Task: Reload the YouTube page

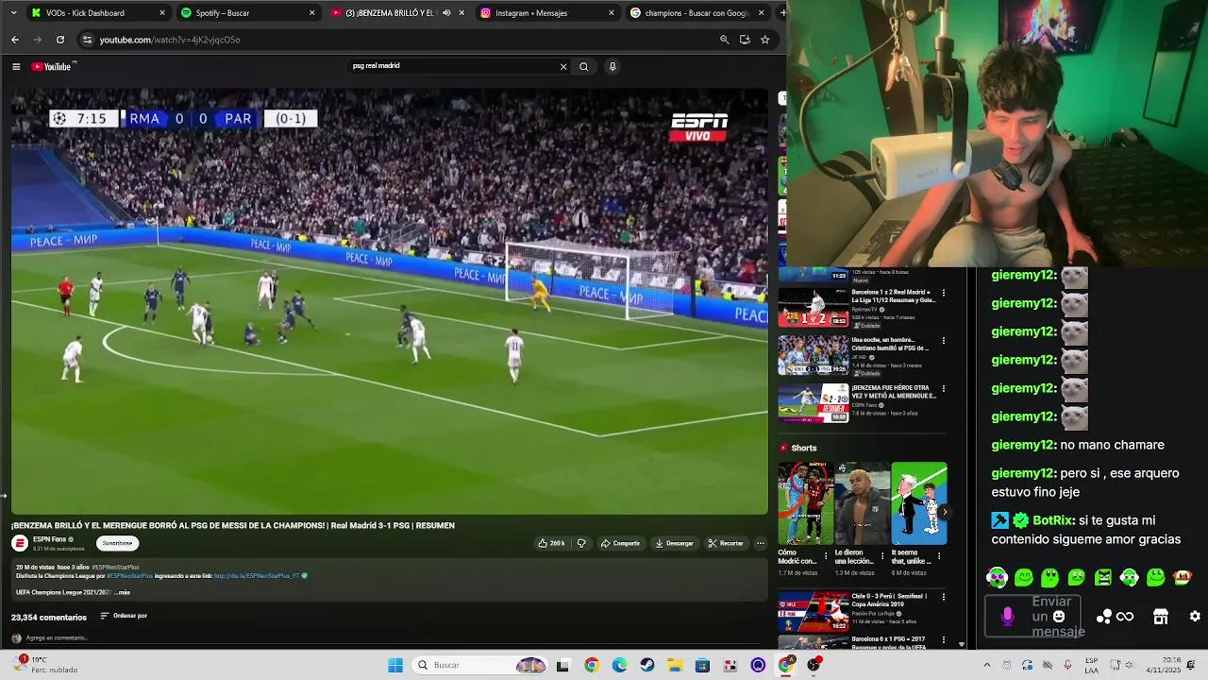Action: click(60, 40)
